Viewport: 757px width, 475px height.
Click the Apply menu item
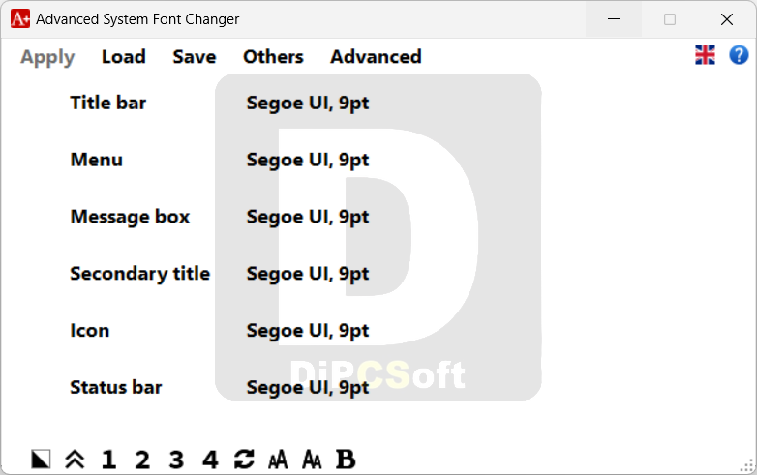tap(47, 57)
